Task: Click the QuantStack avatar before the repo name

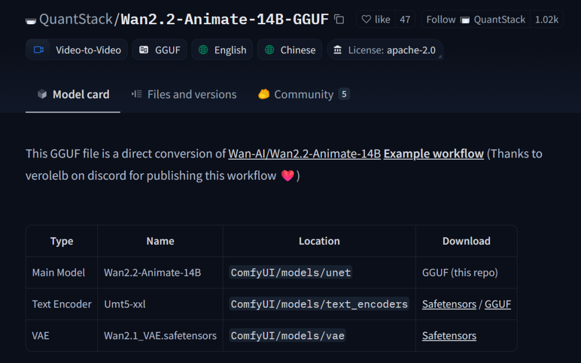Action: [x=31, y=21]
